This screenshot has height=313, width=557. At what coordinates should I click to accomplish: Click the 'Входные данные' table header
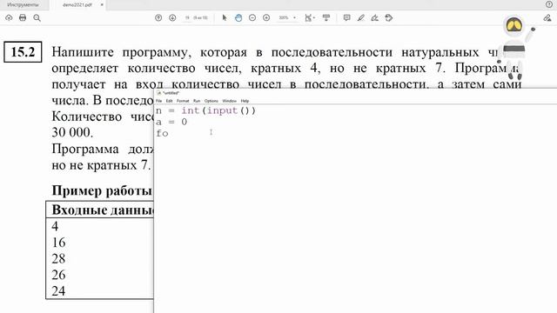click(103, 210)
